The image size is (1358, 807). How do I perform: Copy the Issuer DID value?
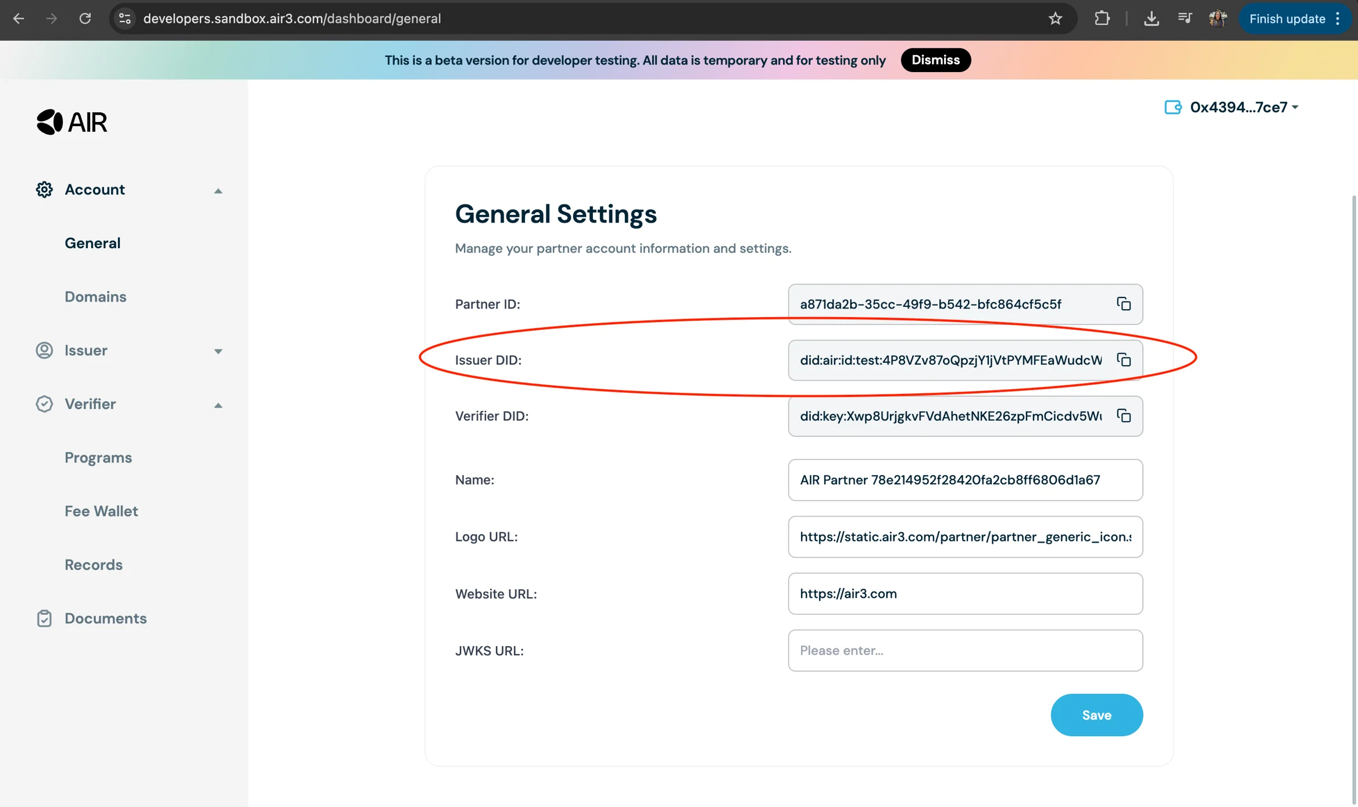pyautogui.click(x=1123, y=360)
